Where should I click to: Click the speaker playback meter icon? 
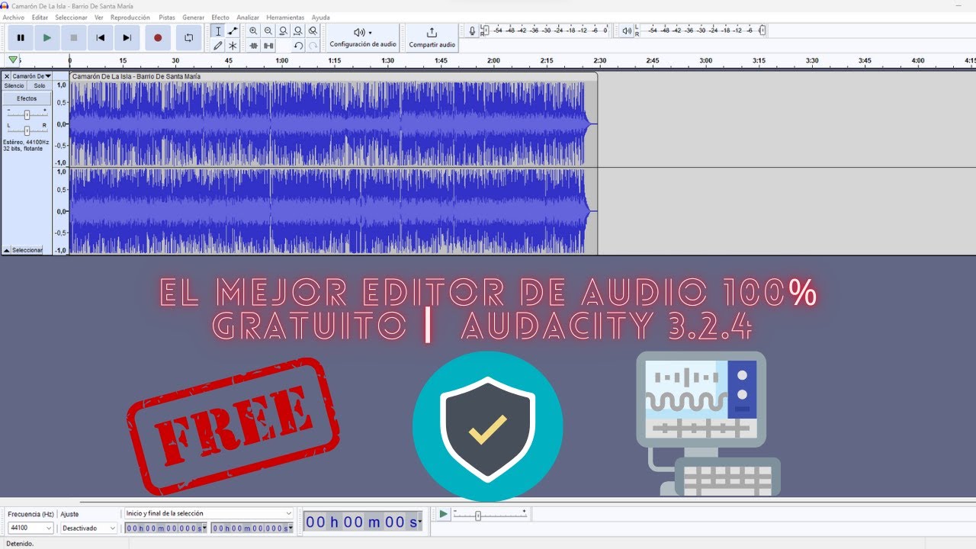[627, 31]
